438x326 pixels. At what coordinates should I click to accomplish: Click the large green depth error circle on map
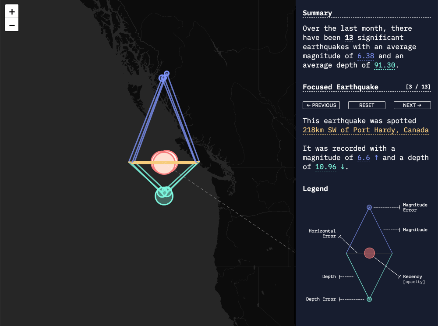[x=164, y=196]
